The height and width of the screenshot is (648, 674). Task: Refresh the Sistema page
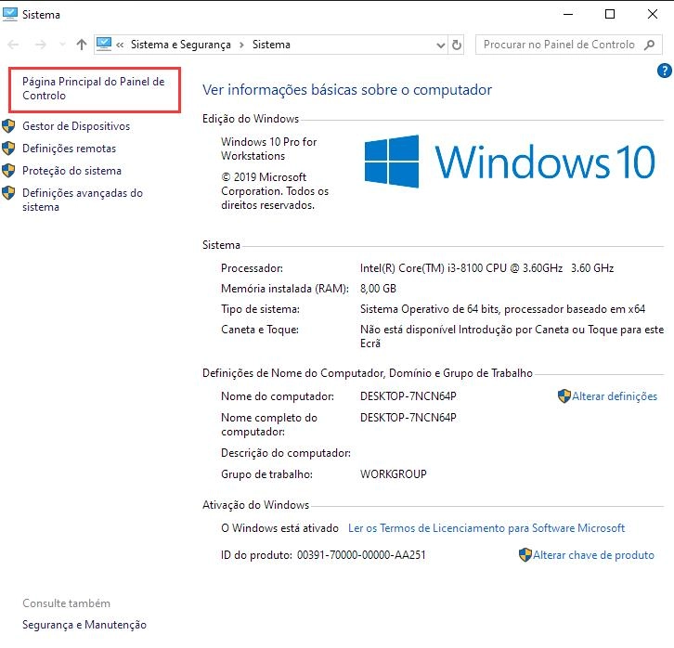[x=457, y=45]
